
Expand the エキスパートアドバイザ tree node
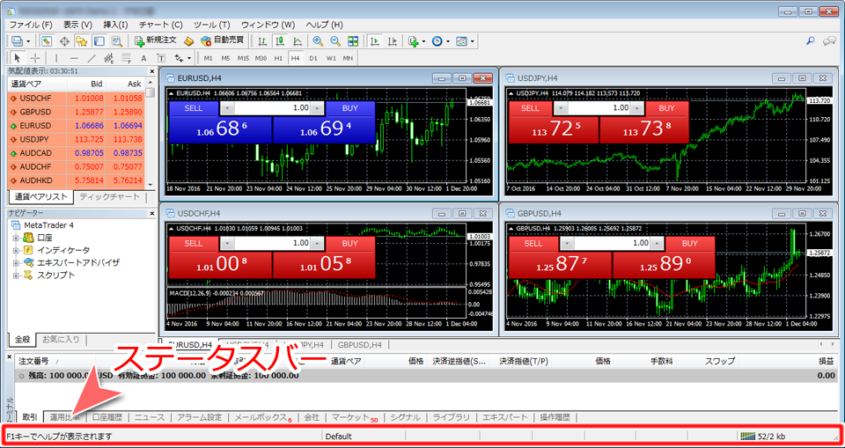[x=16, y=262]
